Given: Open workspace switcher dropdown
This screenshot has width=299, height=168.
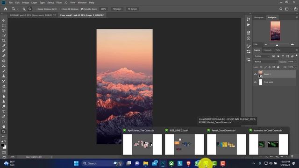Looking at the screenshot, I should tap(288, 9).
